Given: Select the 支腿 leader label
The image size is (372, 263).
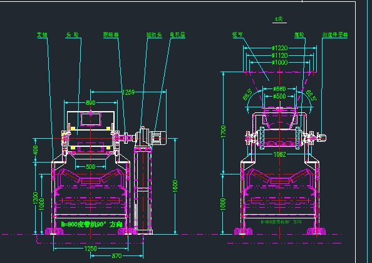Looking at the screenshot, I should [42, 35].
